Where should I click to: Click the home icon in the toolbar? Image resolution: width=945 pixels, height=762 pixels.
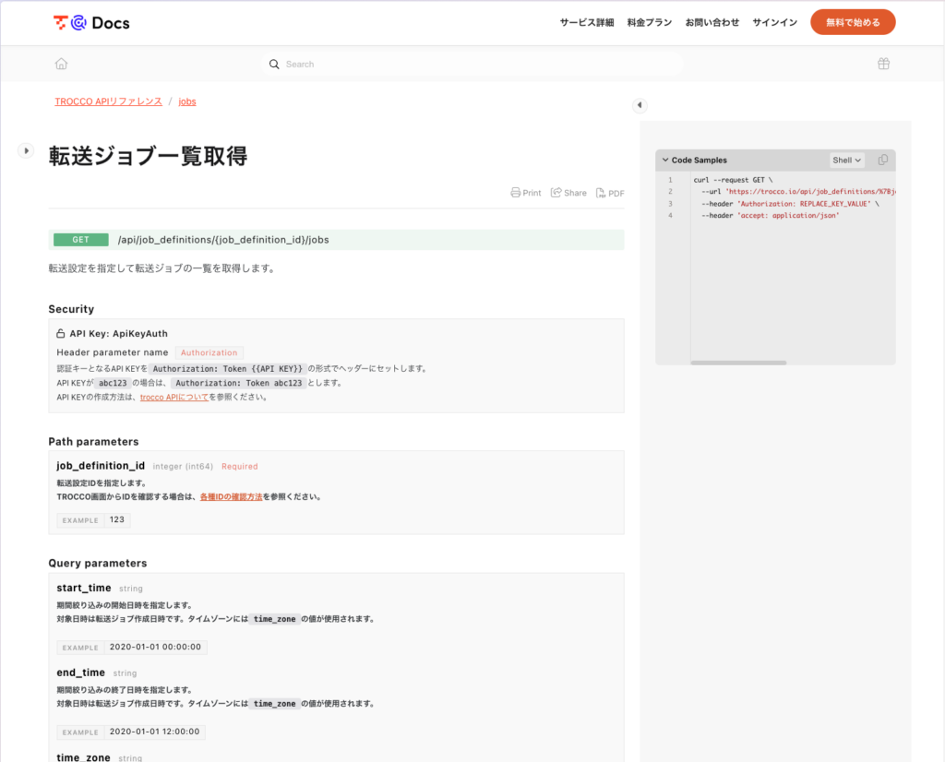61,64
